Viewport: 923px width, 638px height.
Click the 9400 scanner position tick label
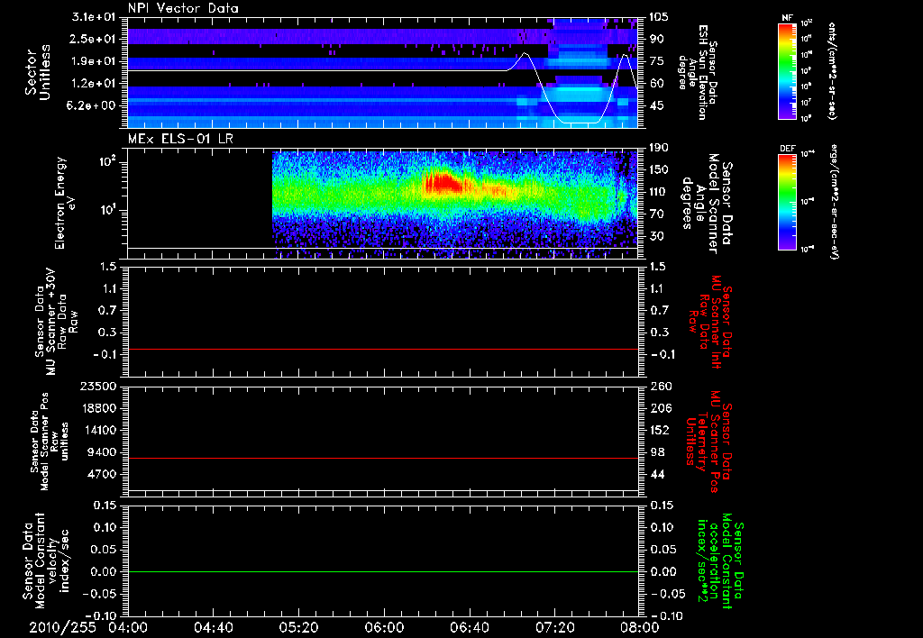99,452
